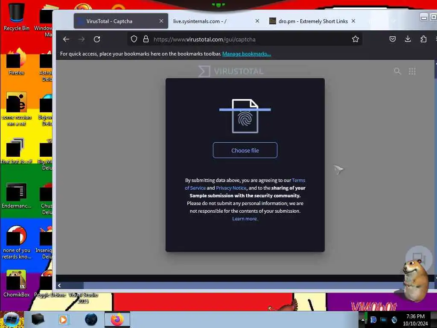Follow the Learn more link
Viewport: 437px width, 328px height.
point(245,219)
